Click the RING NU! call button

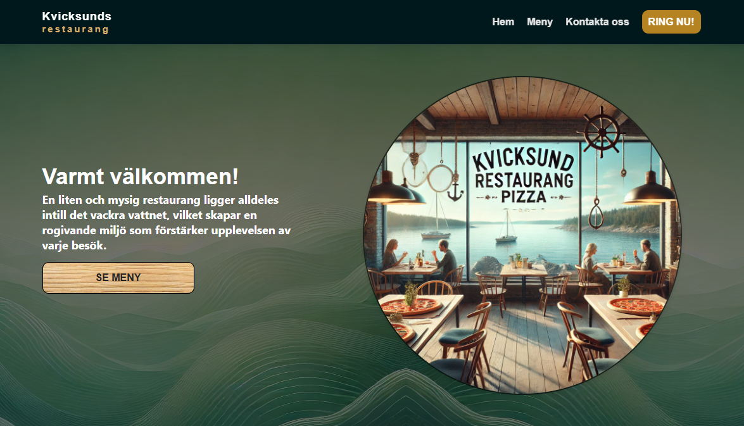(671, 22)
